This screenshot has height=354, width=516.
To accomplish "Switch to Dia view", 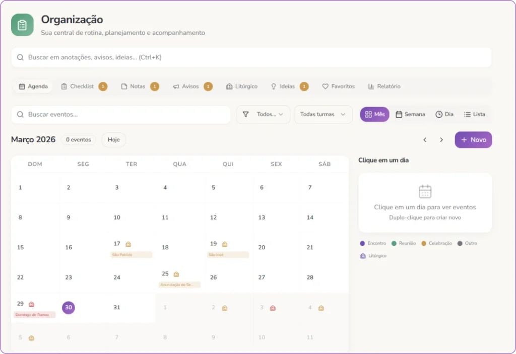I will [x=444, y=114].
